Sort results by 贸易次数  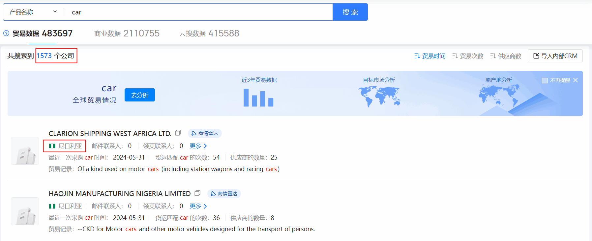coord(468,56)
